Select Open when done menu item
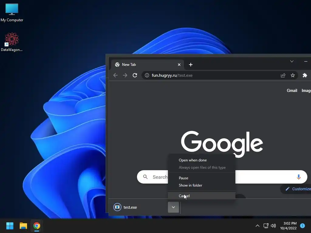Viewport: 311px width, 233px height. tap(202, 160)
